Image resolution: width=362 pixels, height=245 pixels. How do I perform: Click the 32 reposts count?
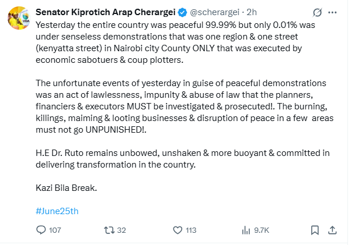(x=121, y=230)
